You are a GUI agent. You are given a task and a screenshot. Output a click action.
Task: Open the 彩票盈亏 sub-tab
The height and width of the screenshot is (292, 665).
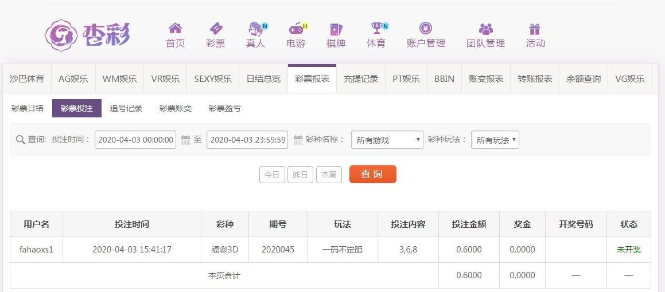225,108
